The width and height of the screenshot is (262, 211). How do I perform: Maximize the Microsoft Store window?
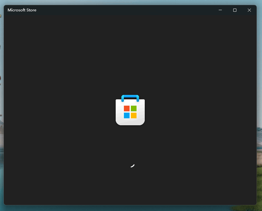click(x=235, y=10)
